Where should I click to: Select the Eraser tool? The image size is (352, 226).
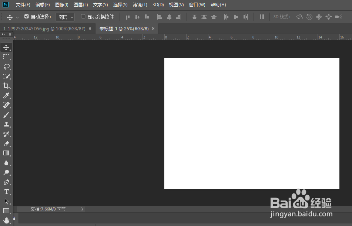[6, 144]
